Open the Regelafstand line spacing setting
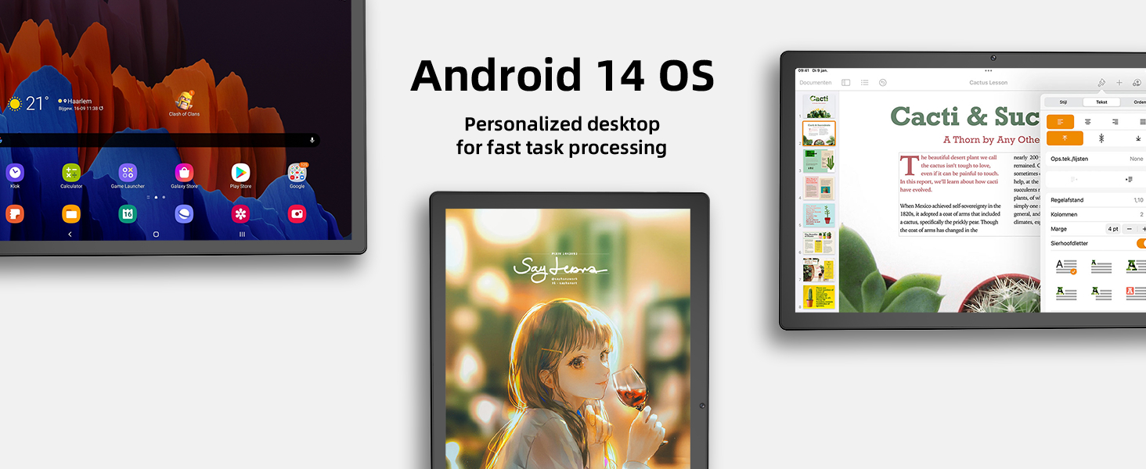The height and width of the screenshot is (469, 1146). pyautogui.click(x=1096, y=200)
